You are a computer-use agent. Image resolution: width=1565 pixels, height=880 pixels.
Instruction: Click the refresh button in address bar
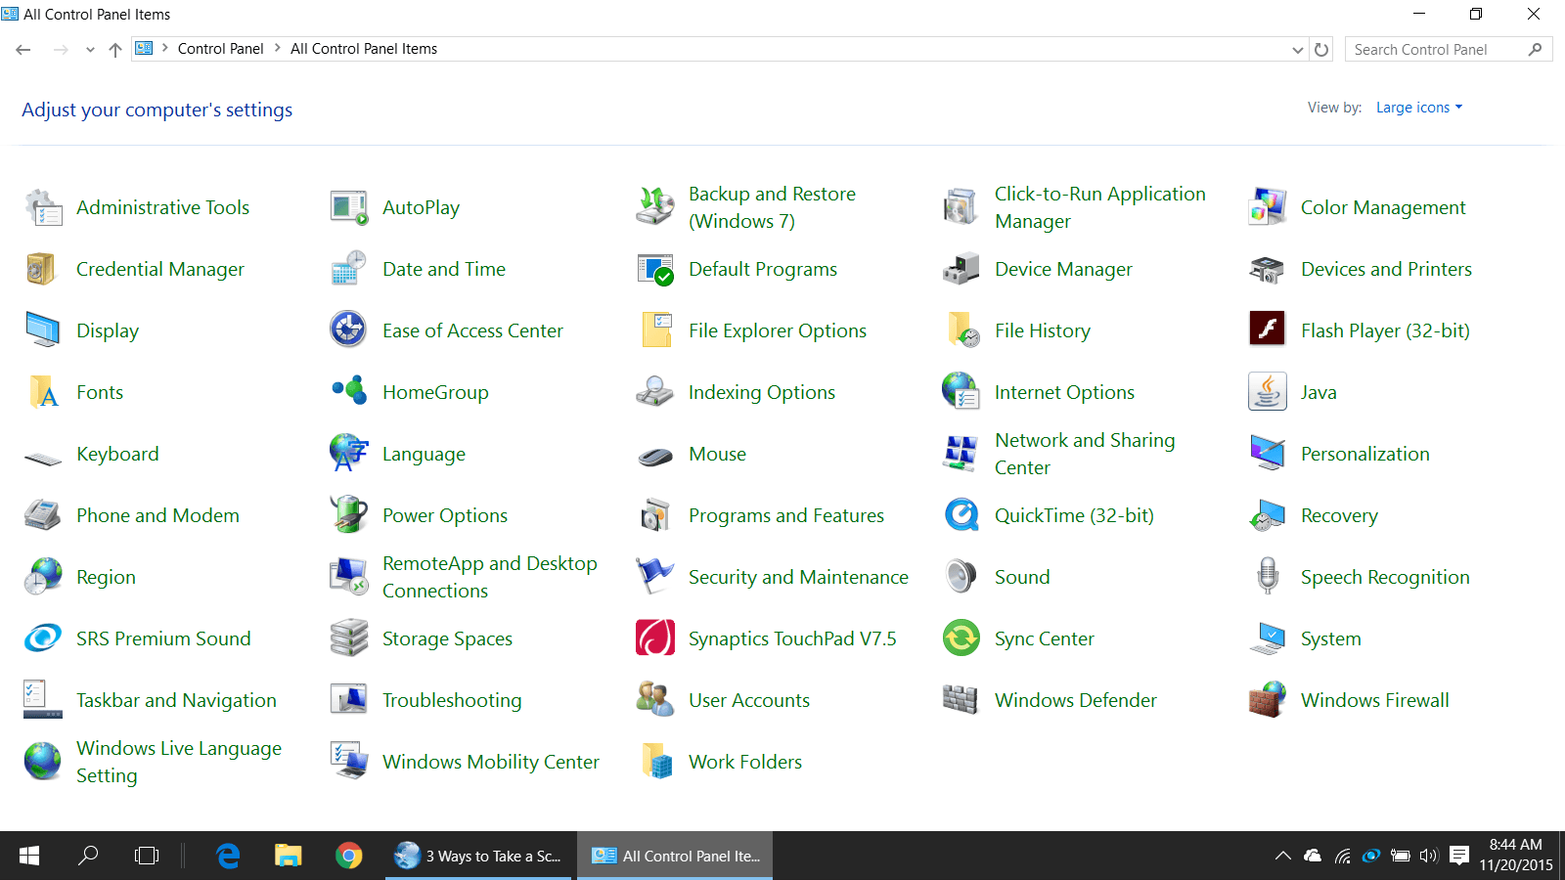pyautogui.click(x=1321, y=50)
